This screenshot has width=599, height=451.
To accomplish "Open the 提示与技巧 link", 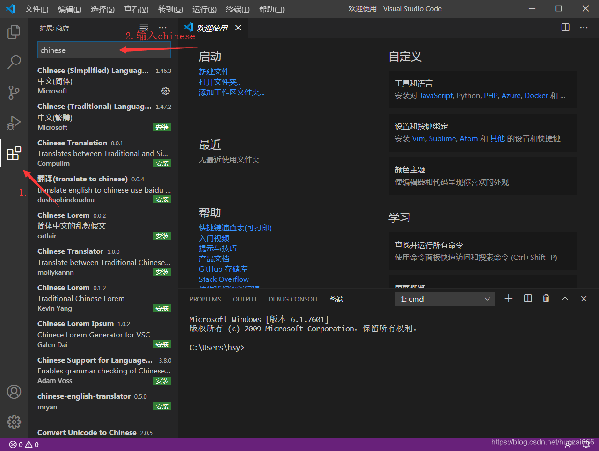I will [218, 248].
